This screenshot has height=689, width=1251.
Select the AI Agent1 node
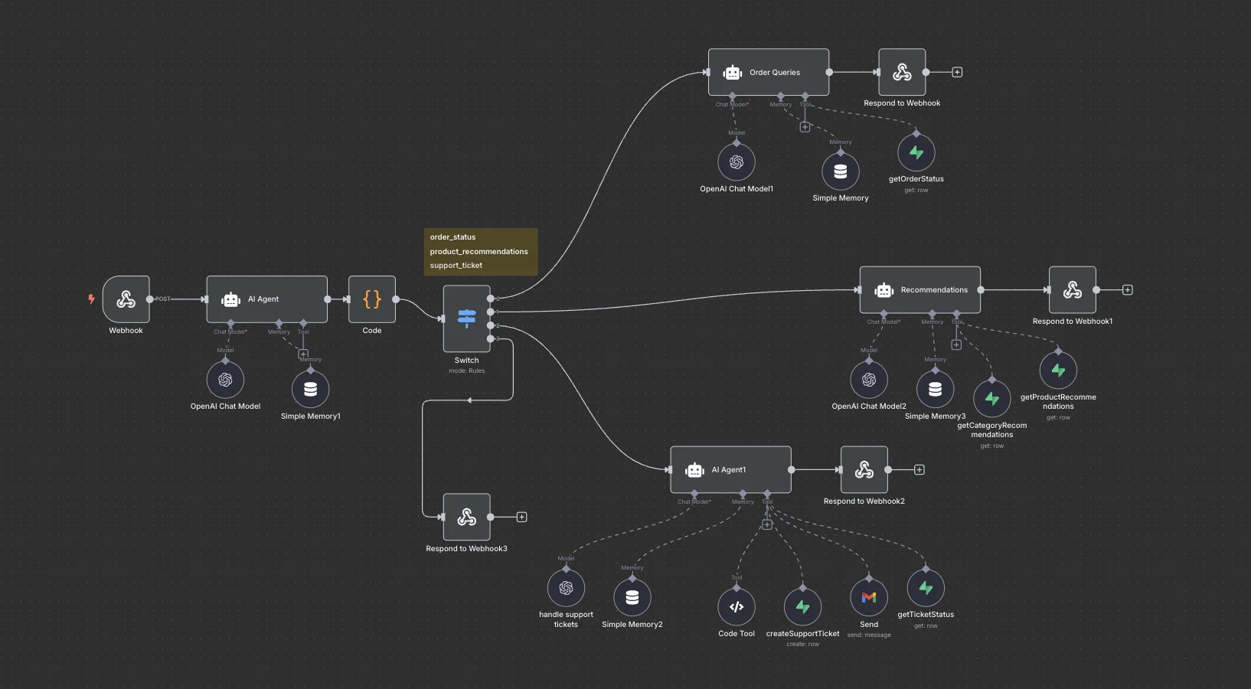click(730, 470)
